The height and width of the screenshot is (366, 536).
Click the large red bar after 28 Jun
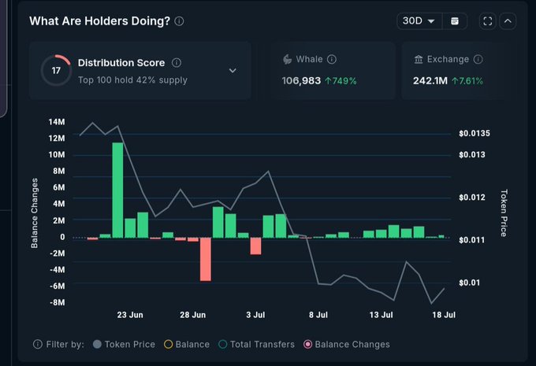tap(206, 260)
